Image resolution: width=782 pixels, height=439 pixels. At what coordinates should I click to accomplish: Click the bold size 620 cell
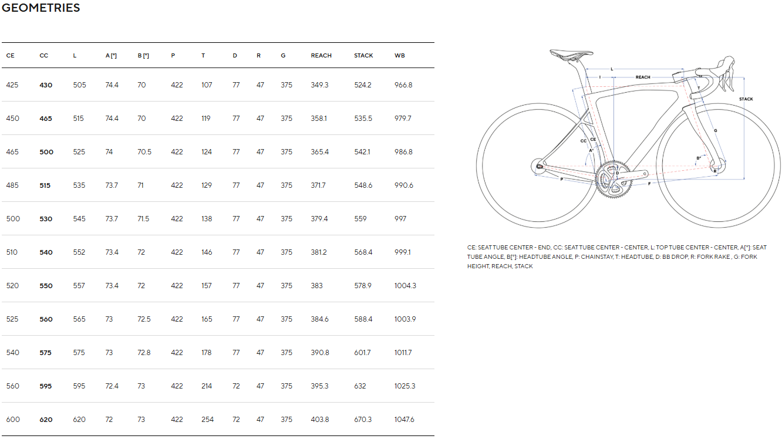pyautogui.click(x=46, y=420)
